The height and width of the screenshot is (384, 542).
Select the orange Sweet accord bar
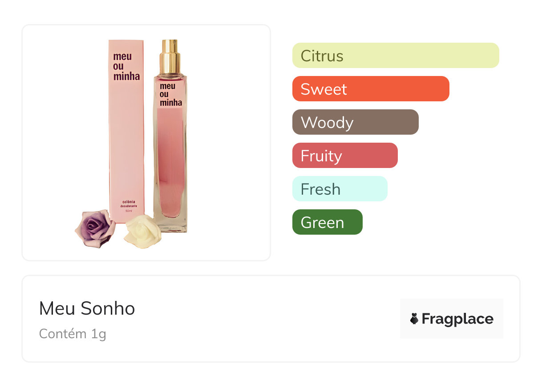(x=370, y=89)
